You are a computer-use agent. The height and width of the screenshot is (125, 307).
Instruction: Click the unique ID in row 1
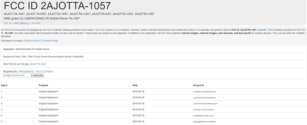pos(204,92)
